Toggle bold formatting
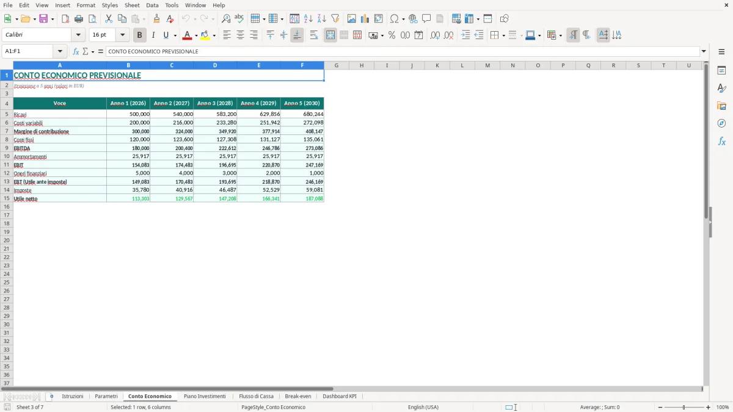The height and width of the screenshot is (412, 733). [140, 35]
